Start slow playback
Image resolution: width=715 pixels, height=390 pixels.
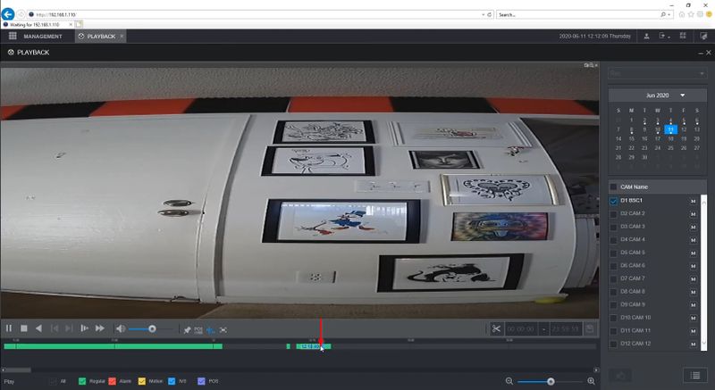84,328
